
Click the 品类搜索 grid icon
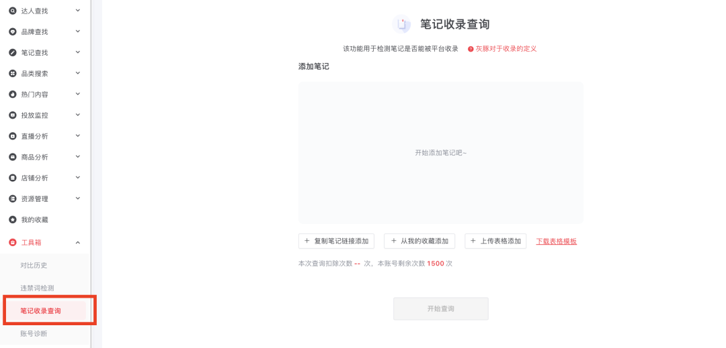click(13, 73)
